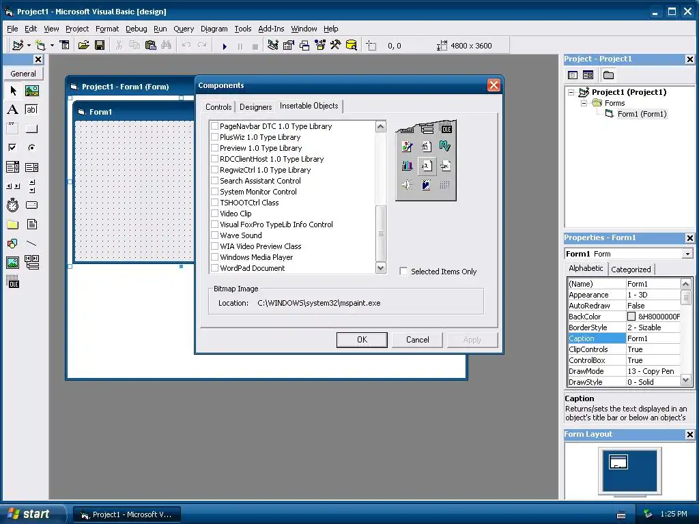Open the Add Form dropdown arrow in toolbar

(52, 45)
